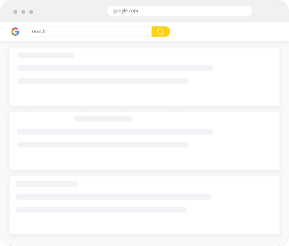The height and width of the screenshot is (246, 289).
Task: Click second result's long description line
Action: tap(115, 132)
